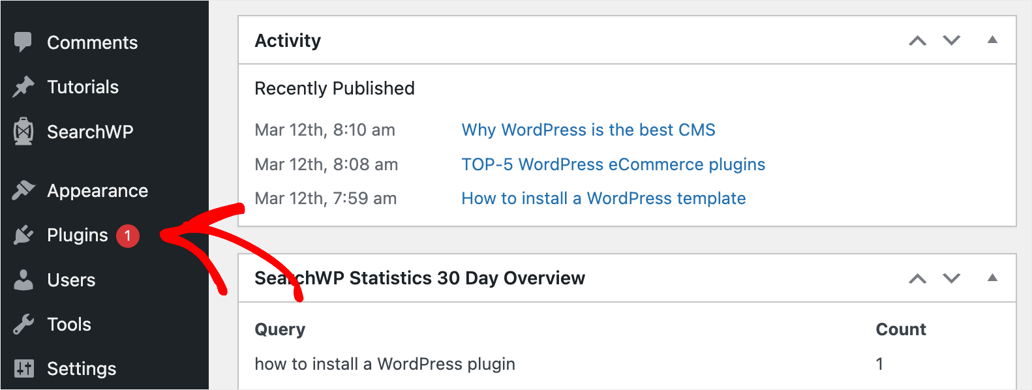
Task: Click the 'Mar 12th, 8:08 am' date
Action: coord(326,164)
